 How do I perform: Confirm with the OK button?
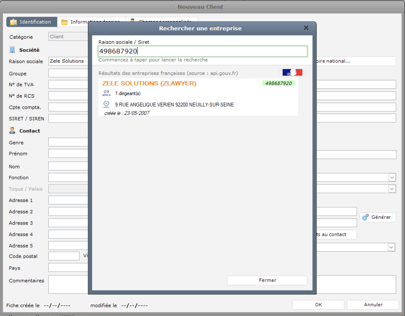[x=318, y=305]
